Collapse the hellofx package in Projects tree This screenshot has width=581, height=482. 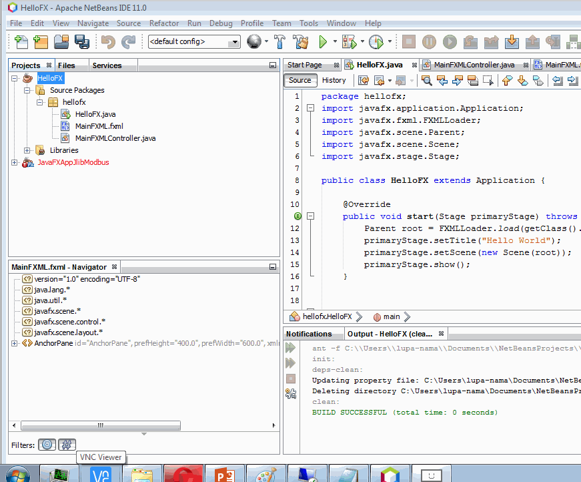tap(39, 102)
